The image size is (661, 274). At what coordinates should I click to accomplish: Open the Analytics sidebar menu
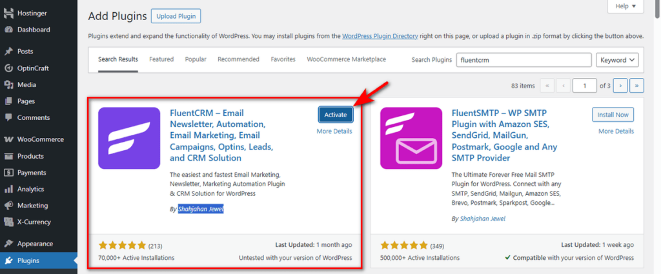point(38,190)
